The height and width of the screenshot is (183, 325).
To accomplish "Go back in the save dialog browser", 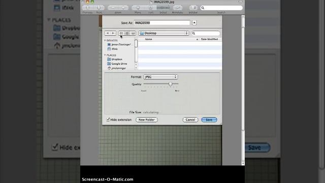I will (107, 33).
